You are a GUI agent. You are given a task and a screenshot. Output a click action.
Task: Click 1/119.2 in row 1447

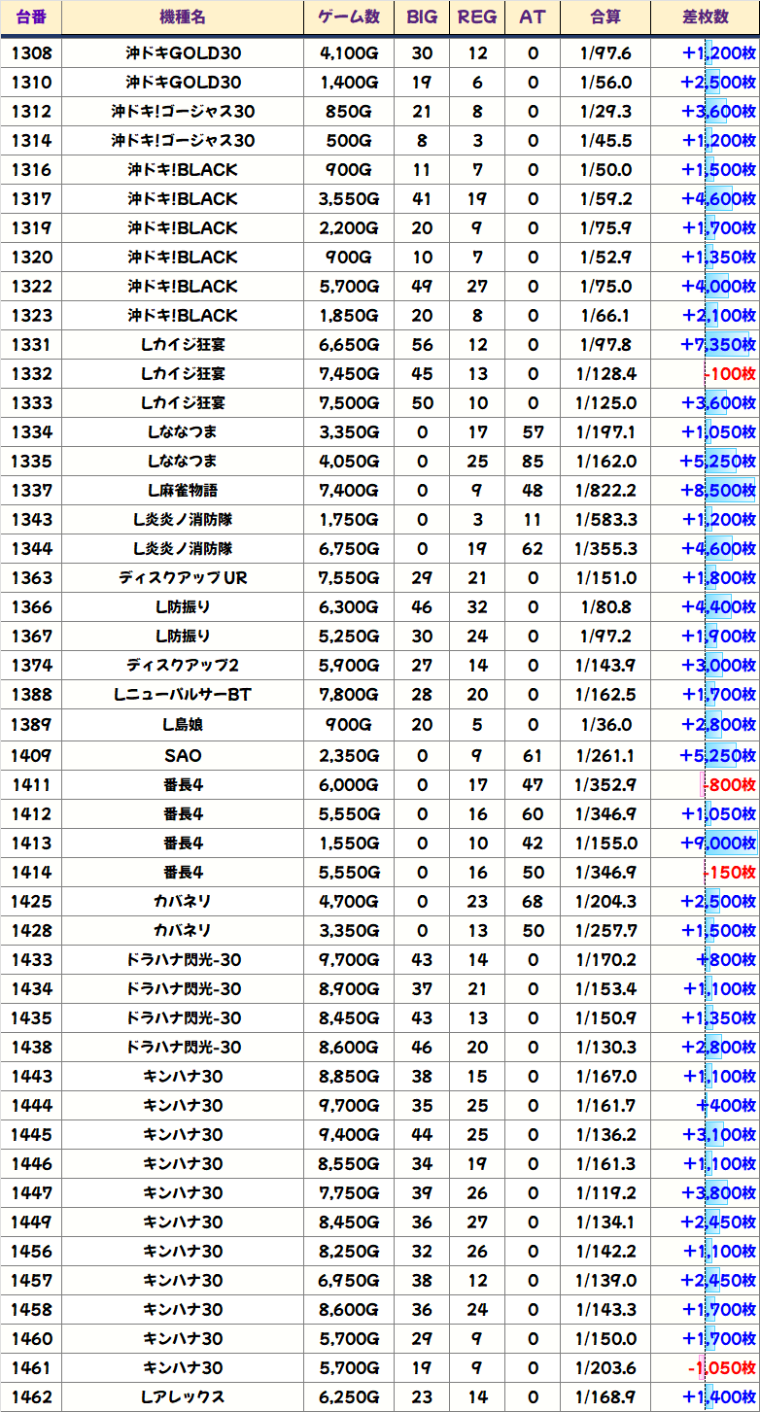pos(605,1192)
